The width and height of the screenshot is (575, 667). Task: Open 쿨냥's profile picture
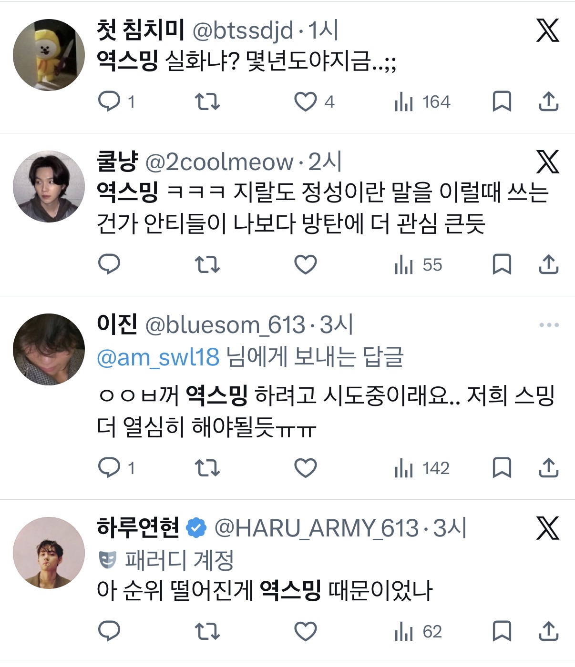pyautogui.click(x=49, y=187)
